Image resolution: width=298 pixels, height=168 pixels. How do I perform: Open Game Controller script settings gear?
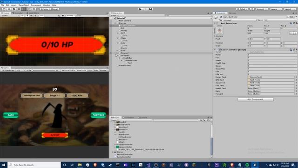click(296, 49)
